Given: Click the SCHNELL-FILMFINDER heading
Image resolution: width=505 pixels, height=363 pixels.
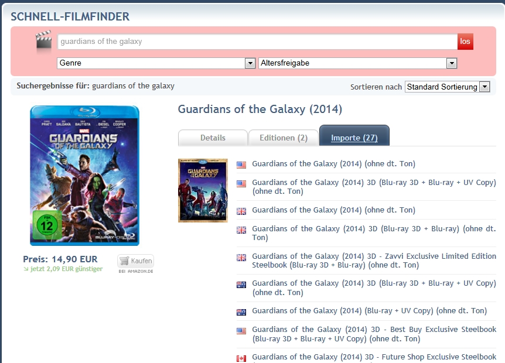Looking at the screenshot, I should click(70, 16).
